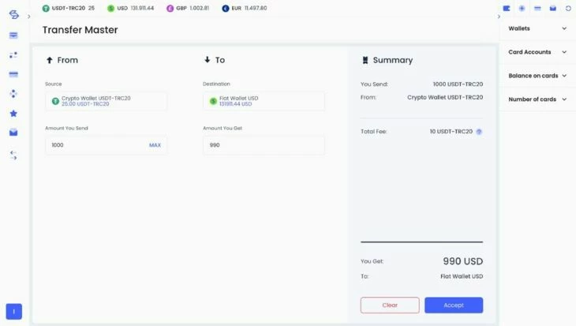Click the envelope icon in the top-right toolbar

[553, 9]
